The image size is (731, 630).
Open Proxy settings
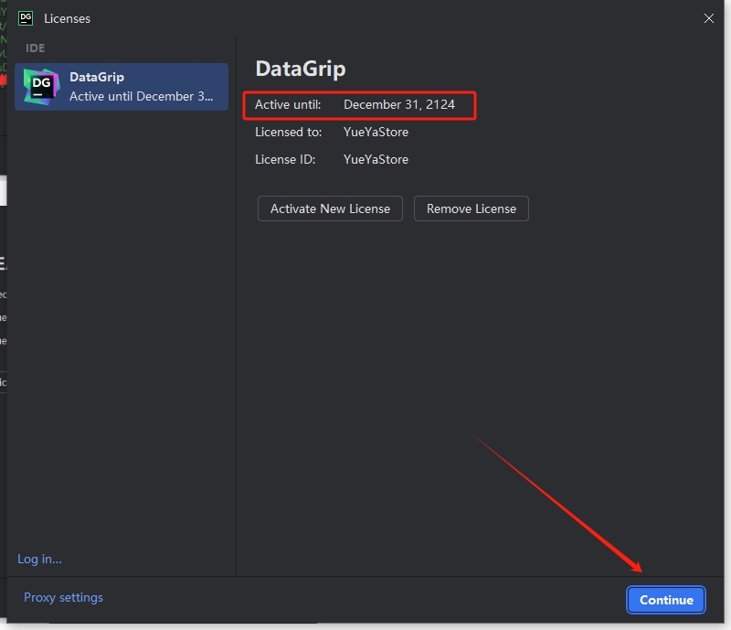click(63, 597)
